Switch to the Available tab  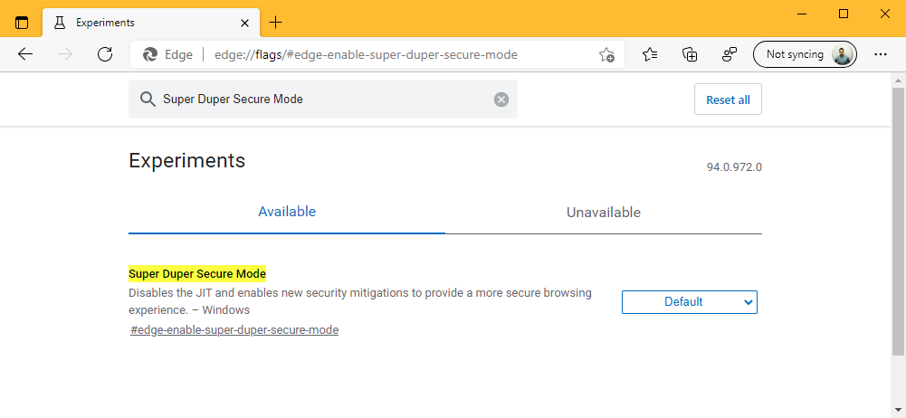pos(287,212)
